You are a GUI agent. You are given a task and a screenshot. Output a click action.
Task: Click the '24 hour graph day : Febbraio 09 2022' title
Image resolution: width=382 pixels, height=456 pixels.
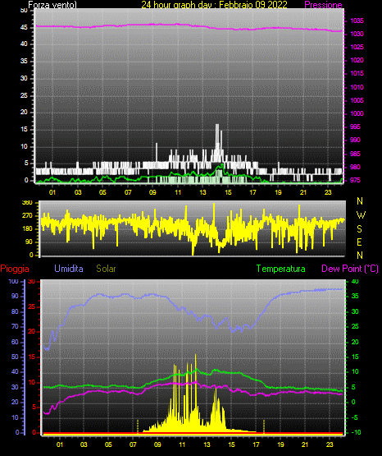click(x=214, y=4)
